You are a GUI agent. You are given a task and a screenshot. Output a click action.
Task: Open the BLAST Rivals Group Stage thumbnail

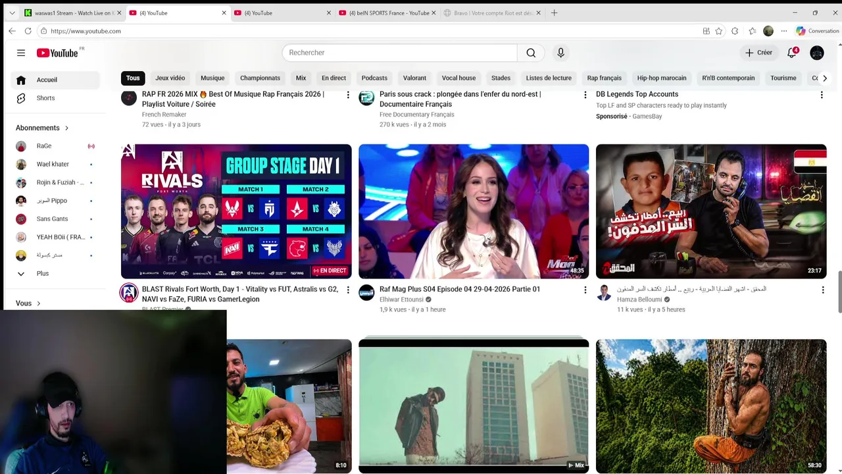coord(236,211)
